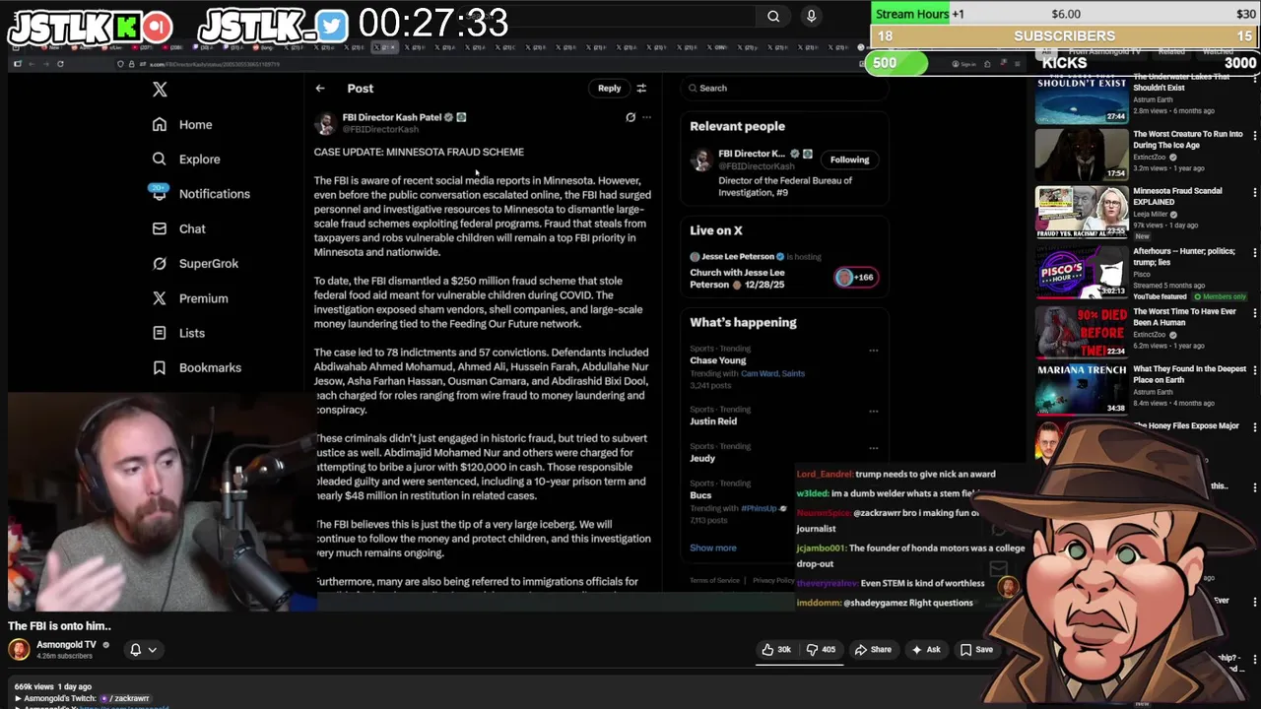1261x709 pixels.
Task: Click the Reply button on the post
Action: (x=609, y=89)
